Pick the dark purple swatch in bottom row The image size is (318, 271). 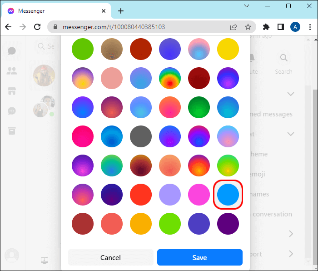coord(228,224)
